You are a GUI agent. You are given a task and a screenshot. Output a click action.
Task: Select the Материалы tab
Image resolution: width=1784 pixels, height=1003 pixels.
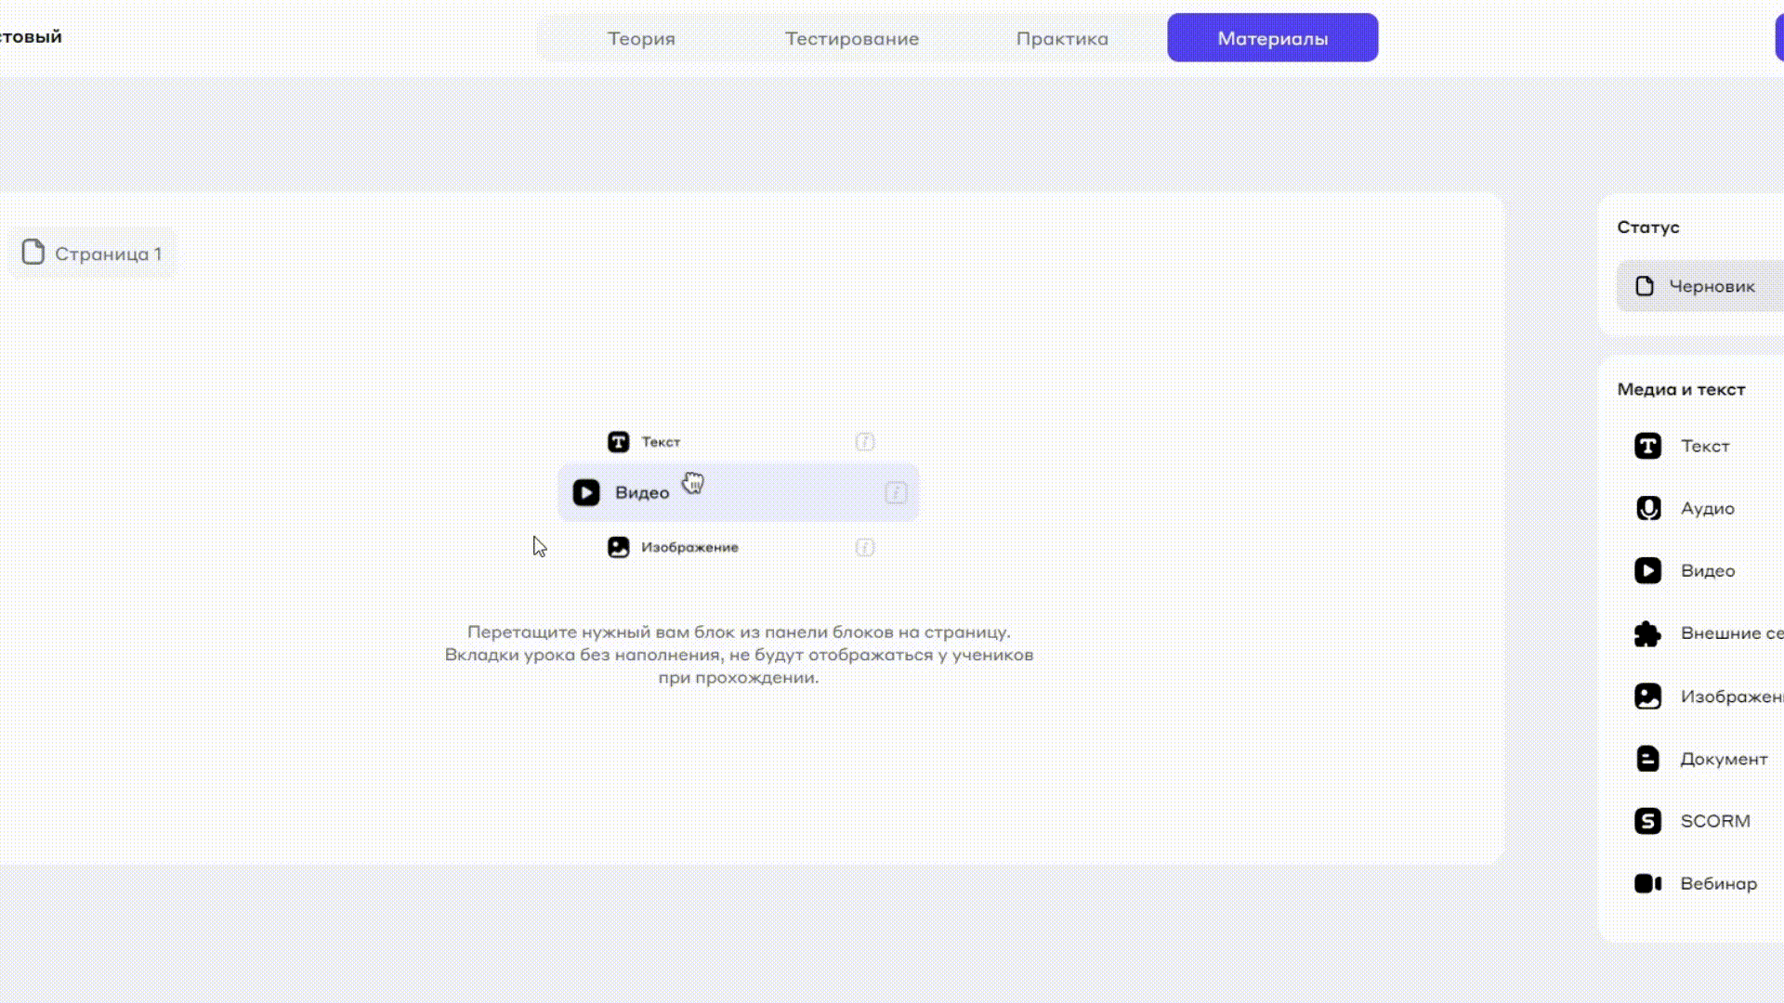[1272, 39]
